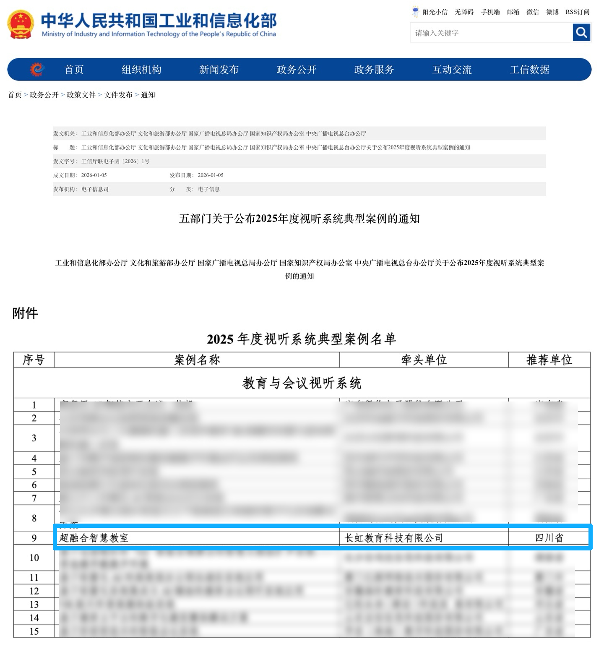The image size is (604, 657).
Task: Click 文件发布 in the breadcrumb trail
Action: pos(118,95)
